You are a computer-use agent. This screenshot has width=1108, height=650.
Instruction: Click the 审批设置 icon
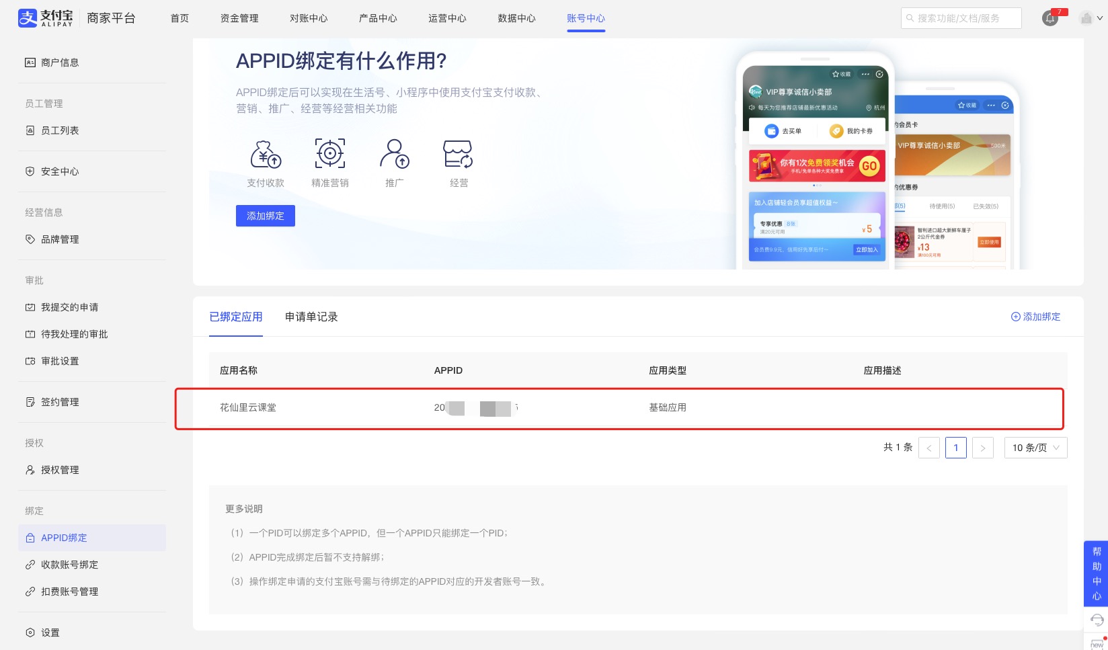point(30,361)
